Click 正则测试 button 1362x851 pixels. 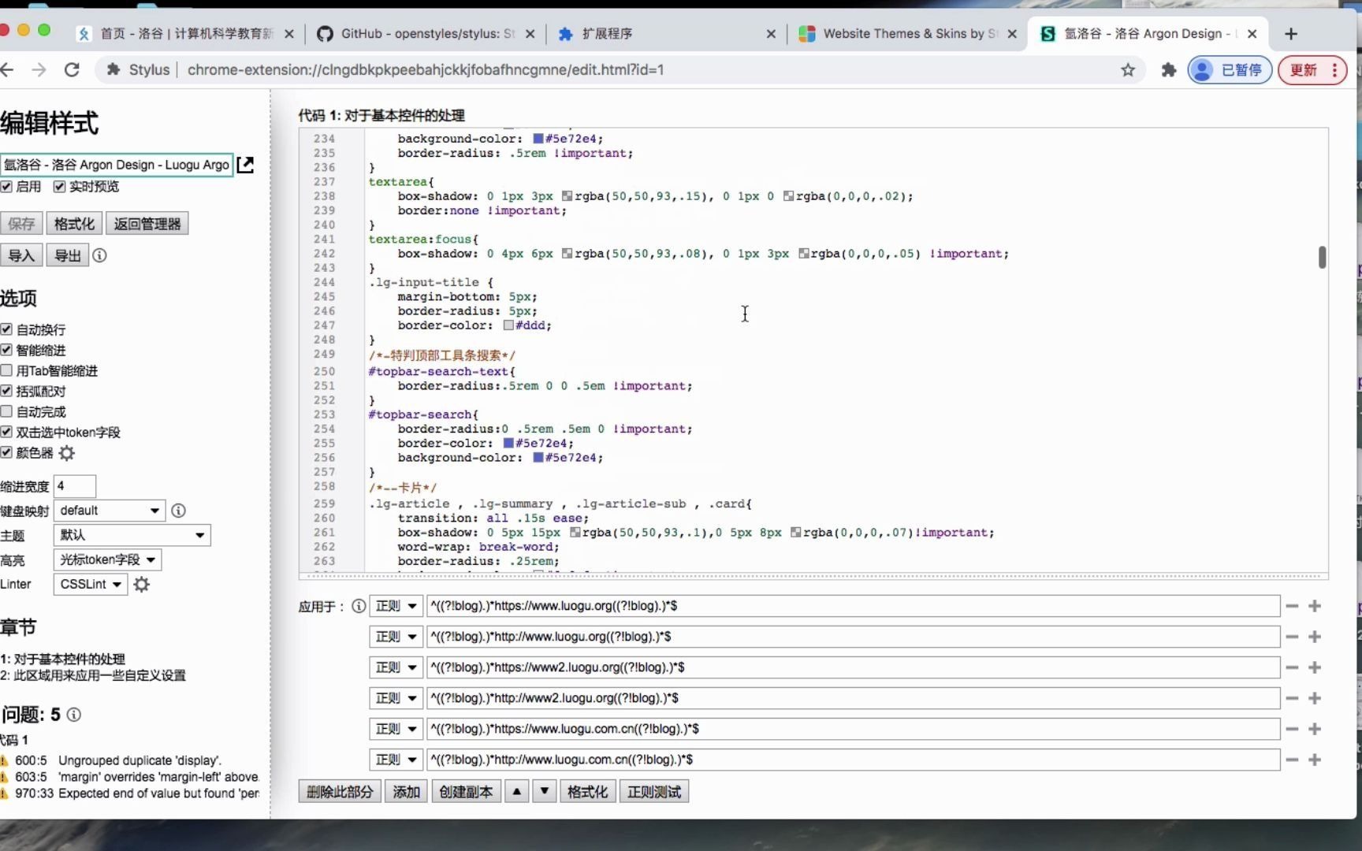[x=654, y=791]
